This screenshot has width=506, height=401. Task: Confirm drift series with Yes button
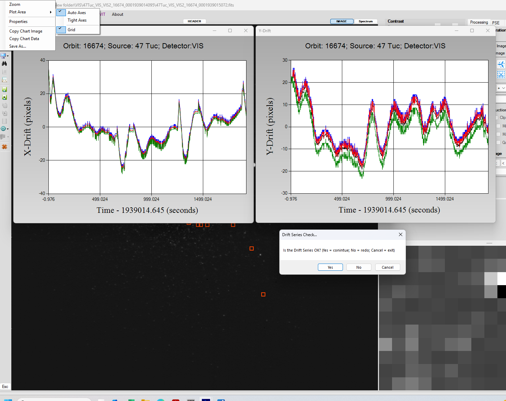click(x=330, y=267)
